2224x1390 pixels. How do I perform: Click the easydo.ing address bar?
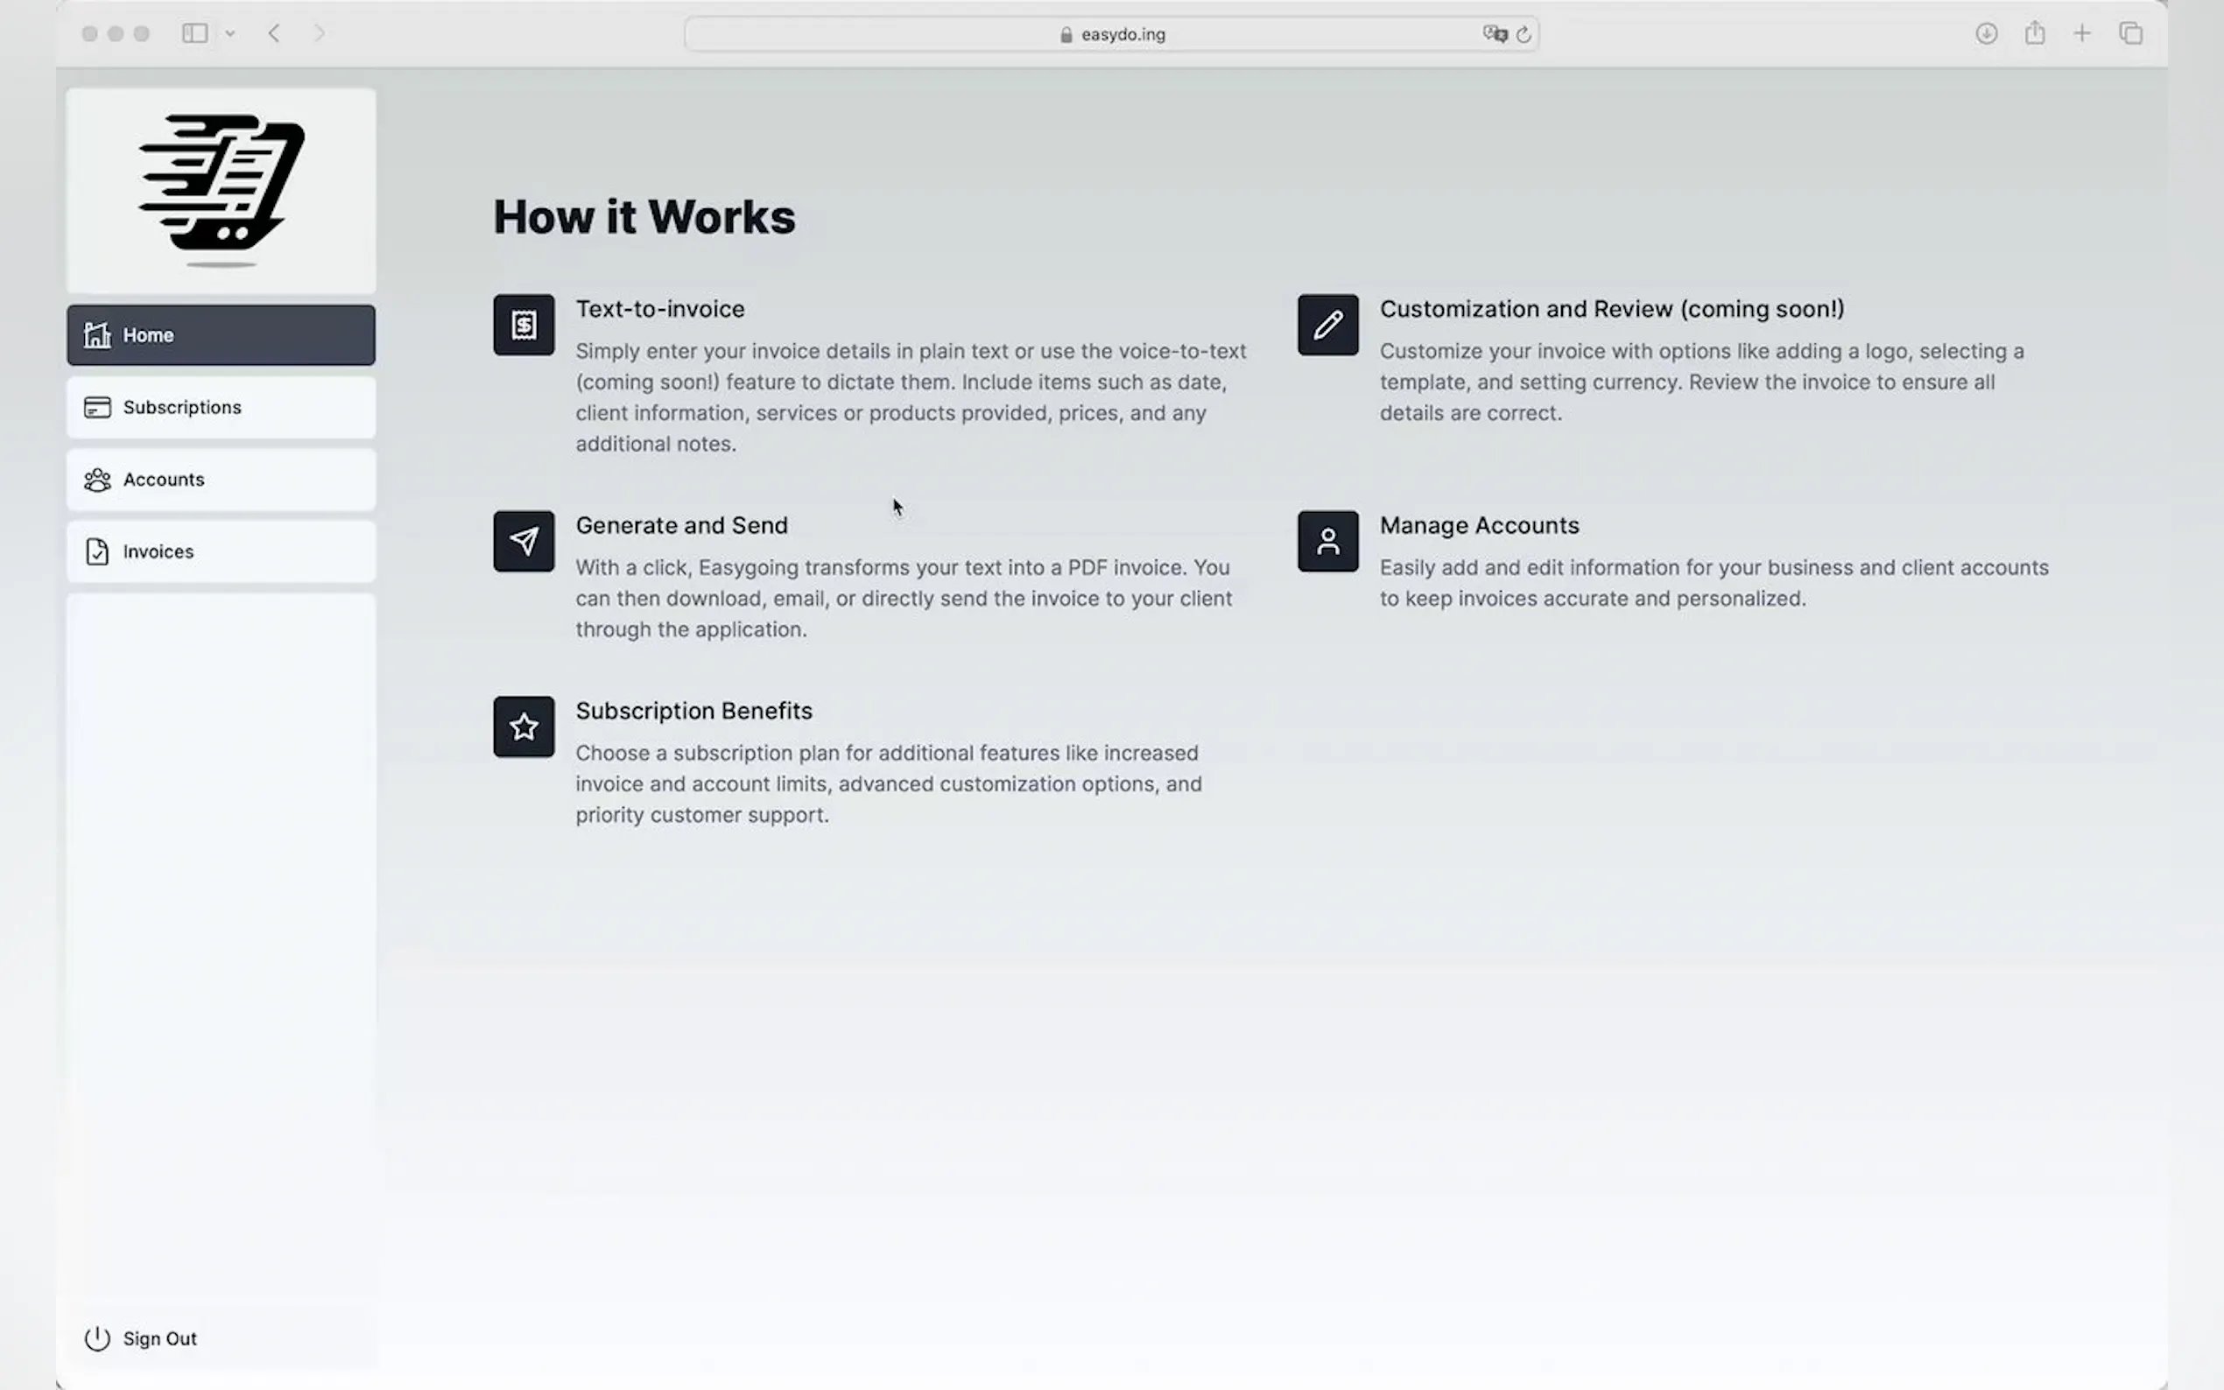tap(1111, 35)
